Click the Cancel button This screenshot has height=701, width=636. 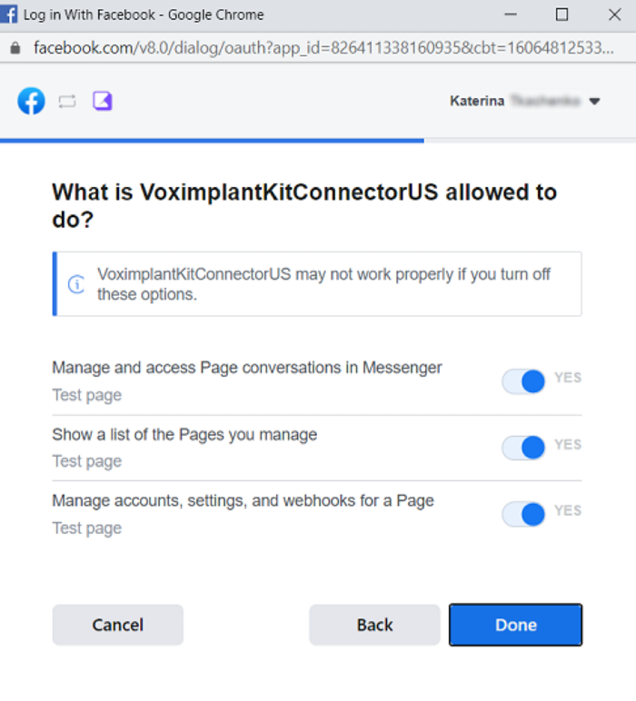[x=117, y=625]
